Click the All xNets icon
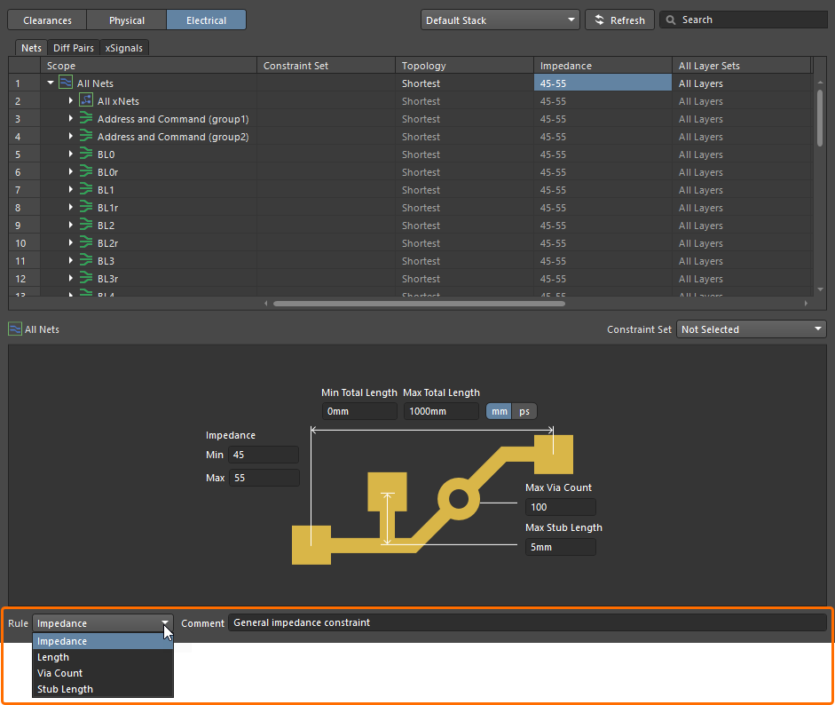The height and width of the screenshot is (705, 835). point(86,101)
